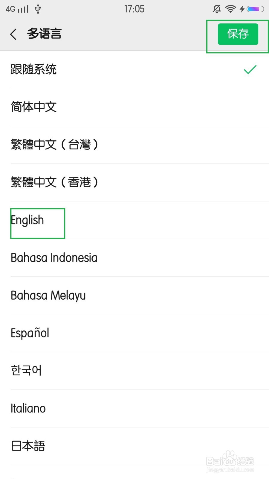Choose 简体中文 language
This screenshot has width=269, height=479.
click(33, 107)
